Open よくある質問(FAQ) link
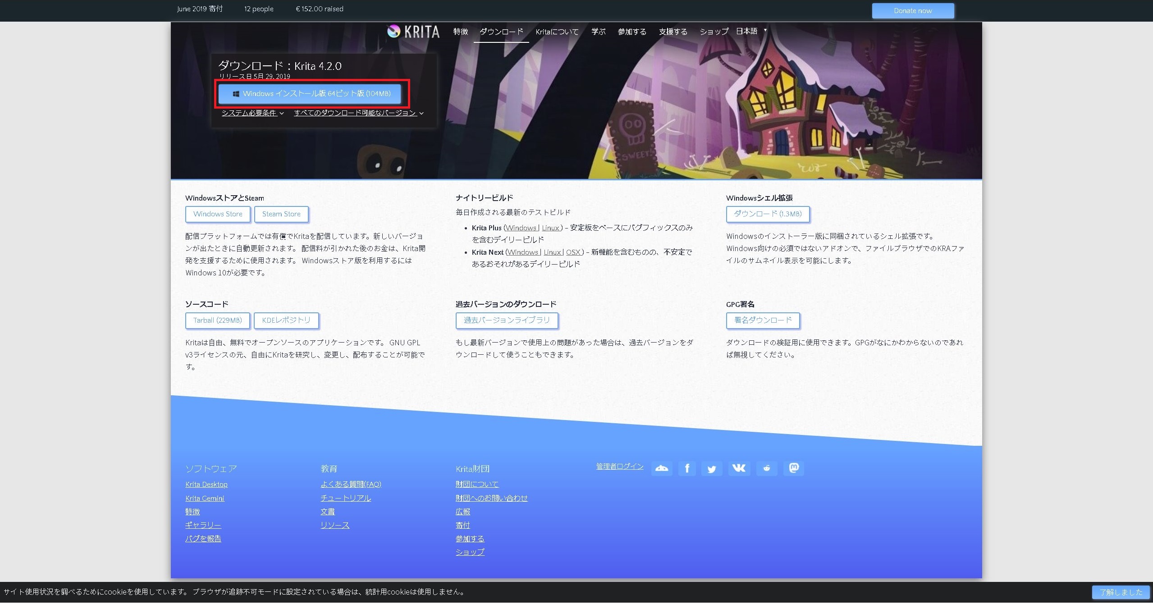1153x604 pixels. click(351, 485)
